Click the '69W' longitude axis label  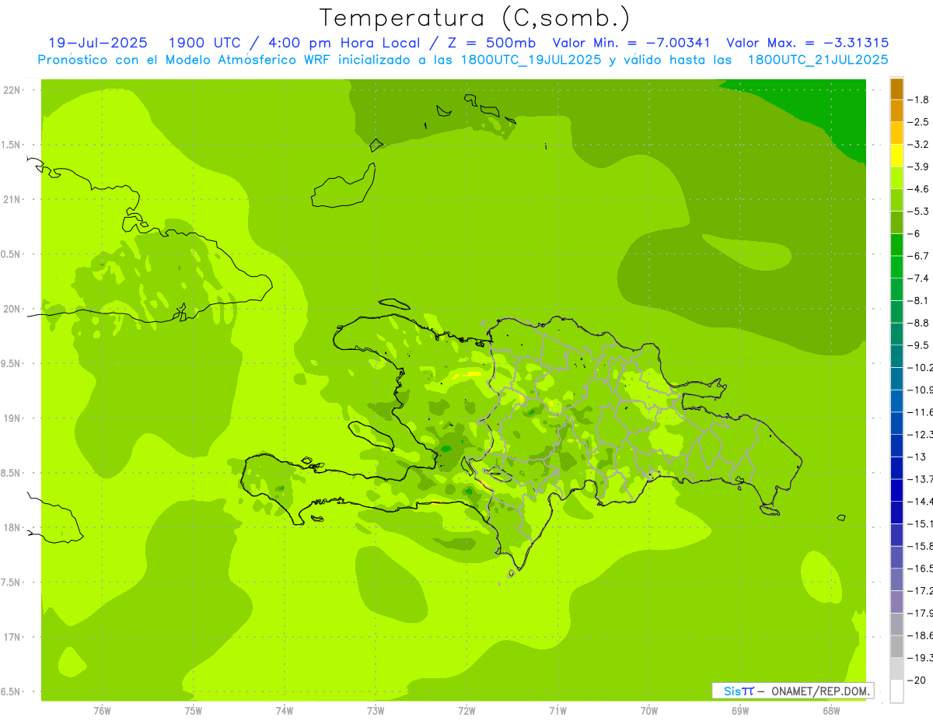pyautogui.click(x=740, y=711)
